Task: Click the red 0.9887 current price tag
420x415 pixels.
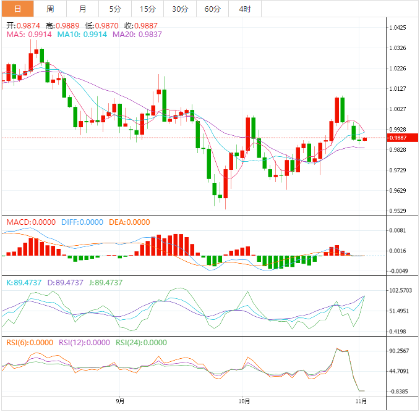Action: [402, 138]
